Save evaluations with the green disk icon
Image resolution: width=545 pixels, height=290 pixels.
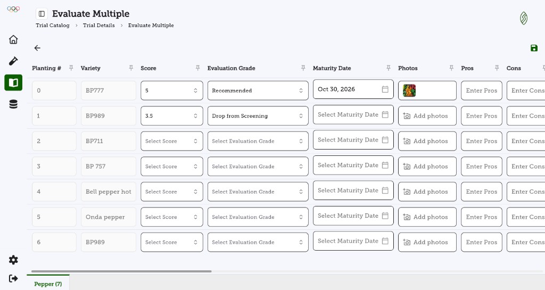click(x=534, y=48)
